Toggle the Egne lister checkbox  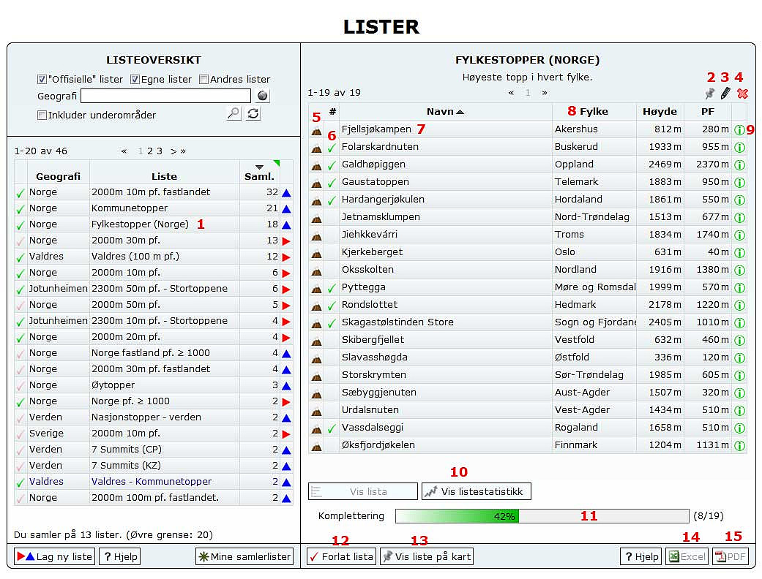coord(135,79)
